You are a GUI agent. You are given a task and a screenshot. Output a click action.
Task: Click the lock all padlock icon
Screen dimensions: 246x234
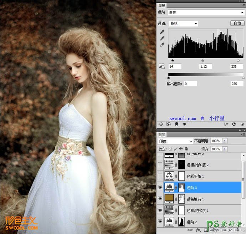pyautogui.click(x=186, y=149)
